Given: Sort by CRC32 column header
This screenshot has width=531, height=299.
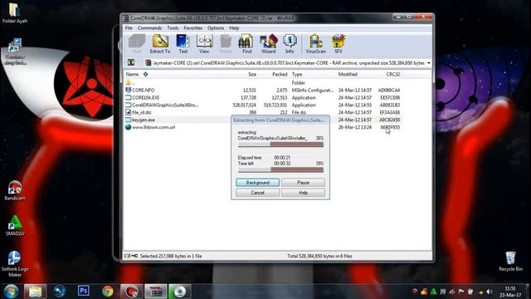Looking at the screenshot, I should (392, 74).
